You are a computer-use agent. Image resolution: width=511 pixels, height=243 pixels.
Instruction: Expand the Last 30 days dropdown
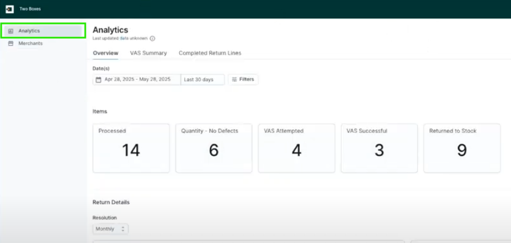point(203,80)
